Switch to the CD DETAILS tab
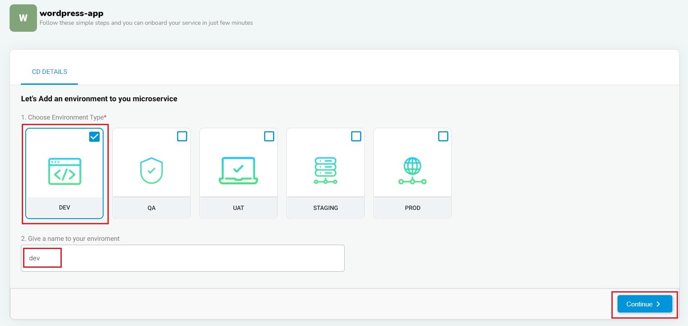The image size is (688, 326). [50, 72]
